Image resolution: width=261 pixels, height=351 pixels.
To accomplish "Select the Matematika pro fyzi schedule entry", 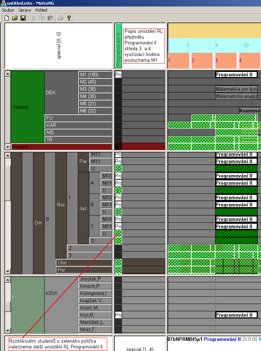I will [x=236, y=89].
